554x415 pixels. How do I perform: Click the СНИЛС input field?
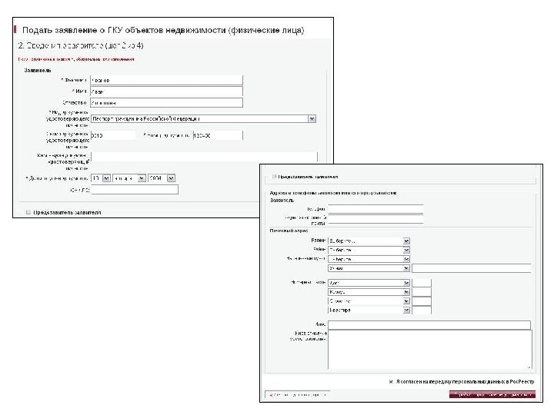tap(135, 190)
